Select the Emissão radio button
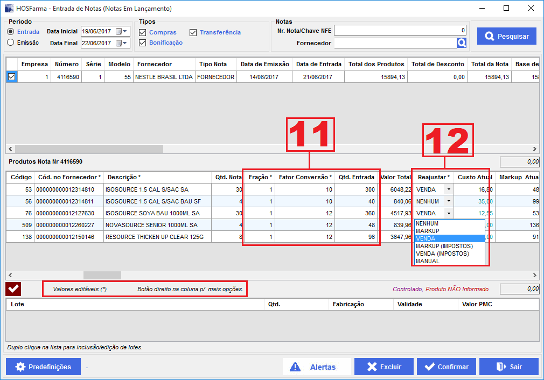544x380 pixels. pos(11,43)
